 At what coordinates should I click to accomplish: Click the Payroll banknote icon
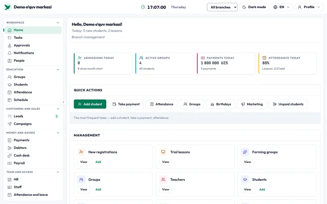pos(9,164)
